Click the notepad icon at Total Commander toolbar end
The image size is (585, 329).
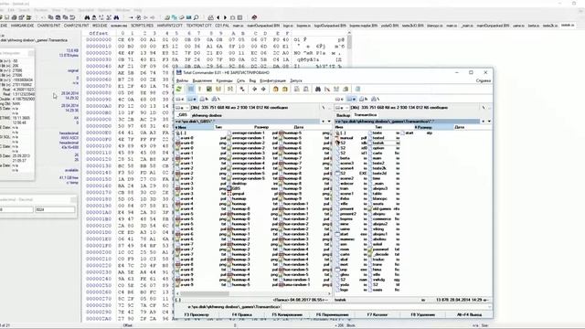click(x=357, y=90)
